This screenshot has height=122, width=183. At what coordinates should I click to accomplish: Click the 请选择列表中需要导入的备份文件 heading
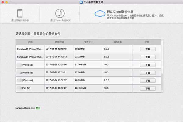click(38, 34)
